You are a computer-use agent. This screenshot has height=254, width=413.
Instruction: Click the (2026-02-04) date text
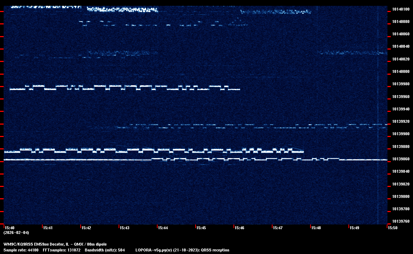click(x=16, y=232)
